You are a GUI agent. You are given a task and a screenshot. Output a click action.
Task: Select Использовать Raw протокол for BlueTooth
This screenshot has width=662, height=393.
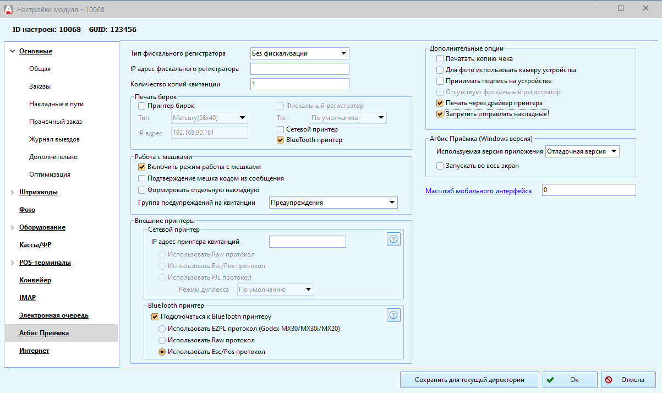click(162, 341)
